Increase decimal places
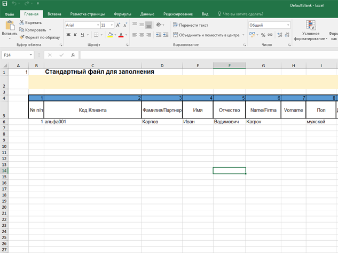338x253 pixels. pos(280,35)
